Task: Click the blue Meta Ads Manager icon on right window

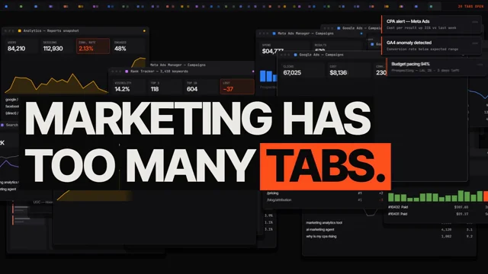Action: click(274, 33)
